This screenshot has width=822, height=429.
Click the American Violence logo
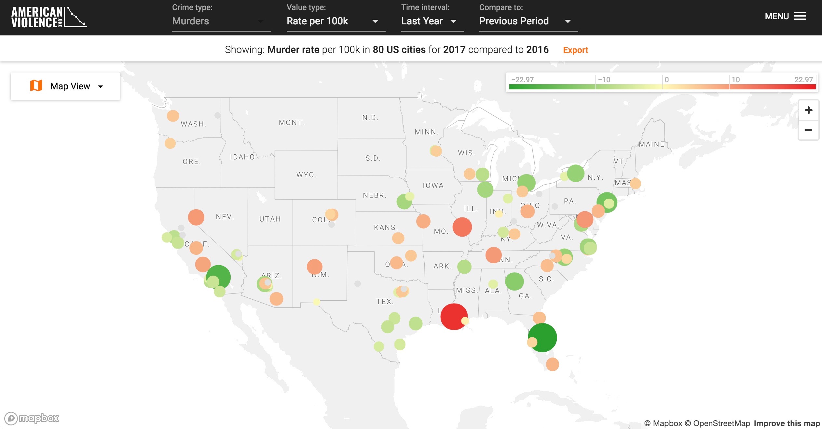49,17
